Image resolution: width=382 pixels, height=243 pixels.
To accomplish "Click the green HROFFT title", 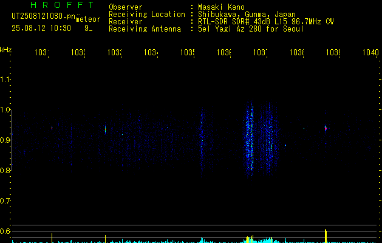I will pos(63,5).
